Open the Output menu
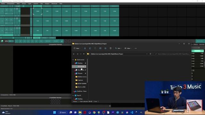The height and width of the screenshot is (115, 205). pyautogui.click(x=47, y=4)
